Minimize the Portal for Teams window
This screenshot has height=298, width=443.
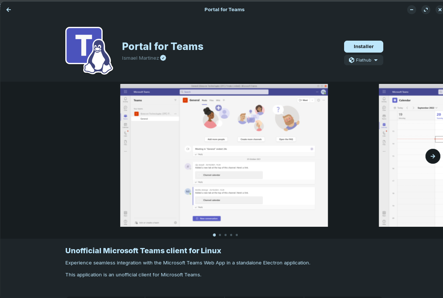[412, 10]
